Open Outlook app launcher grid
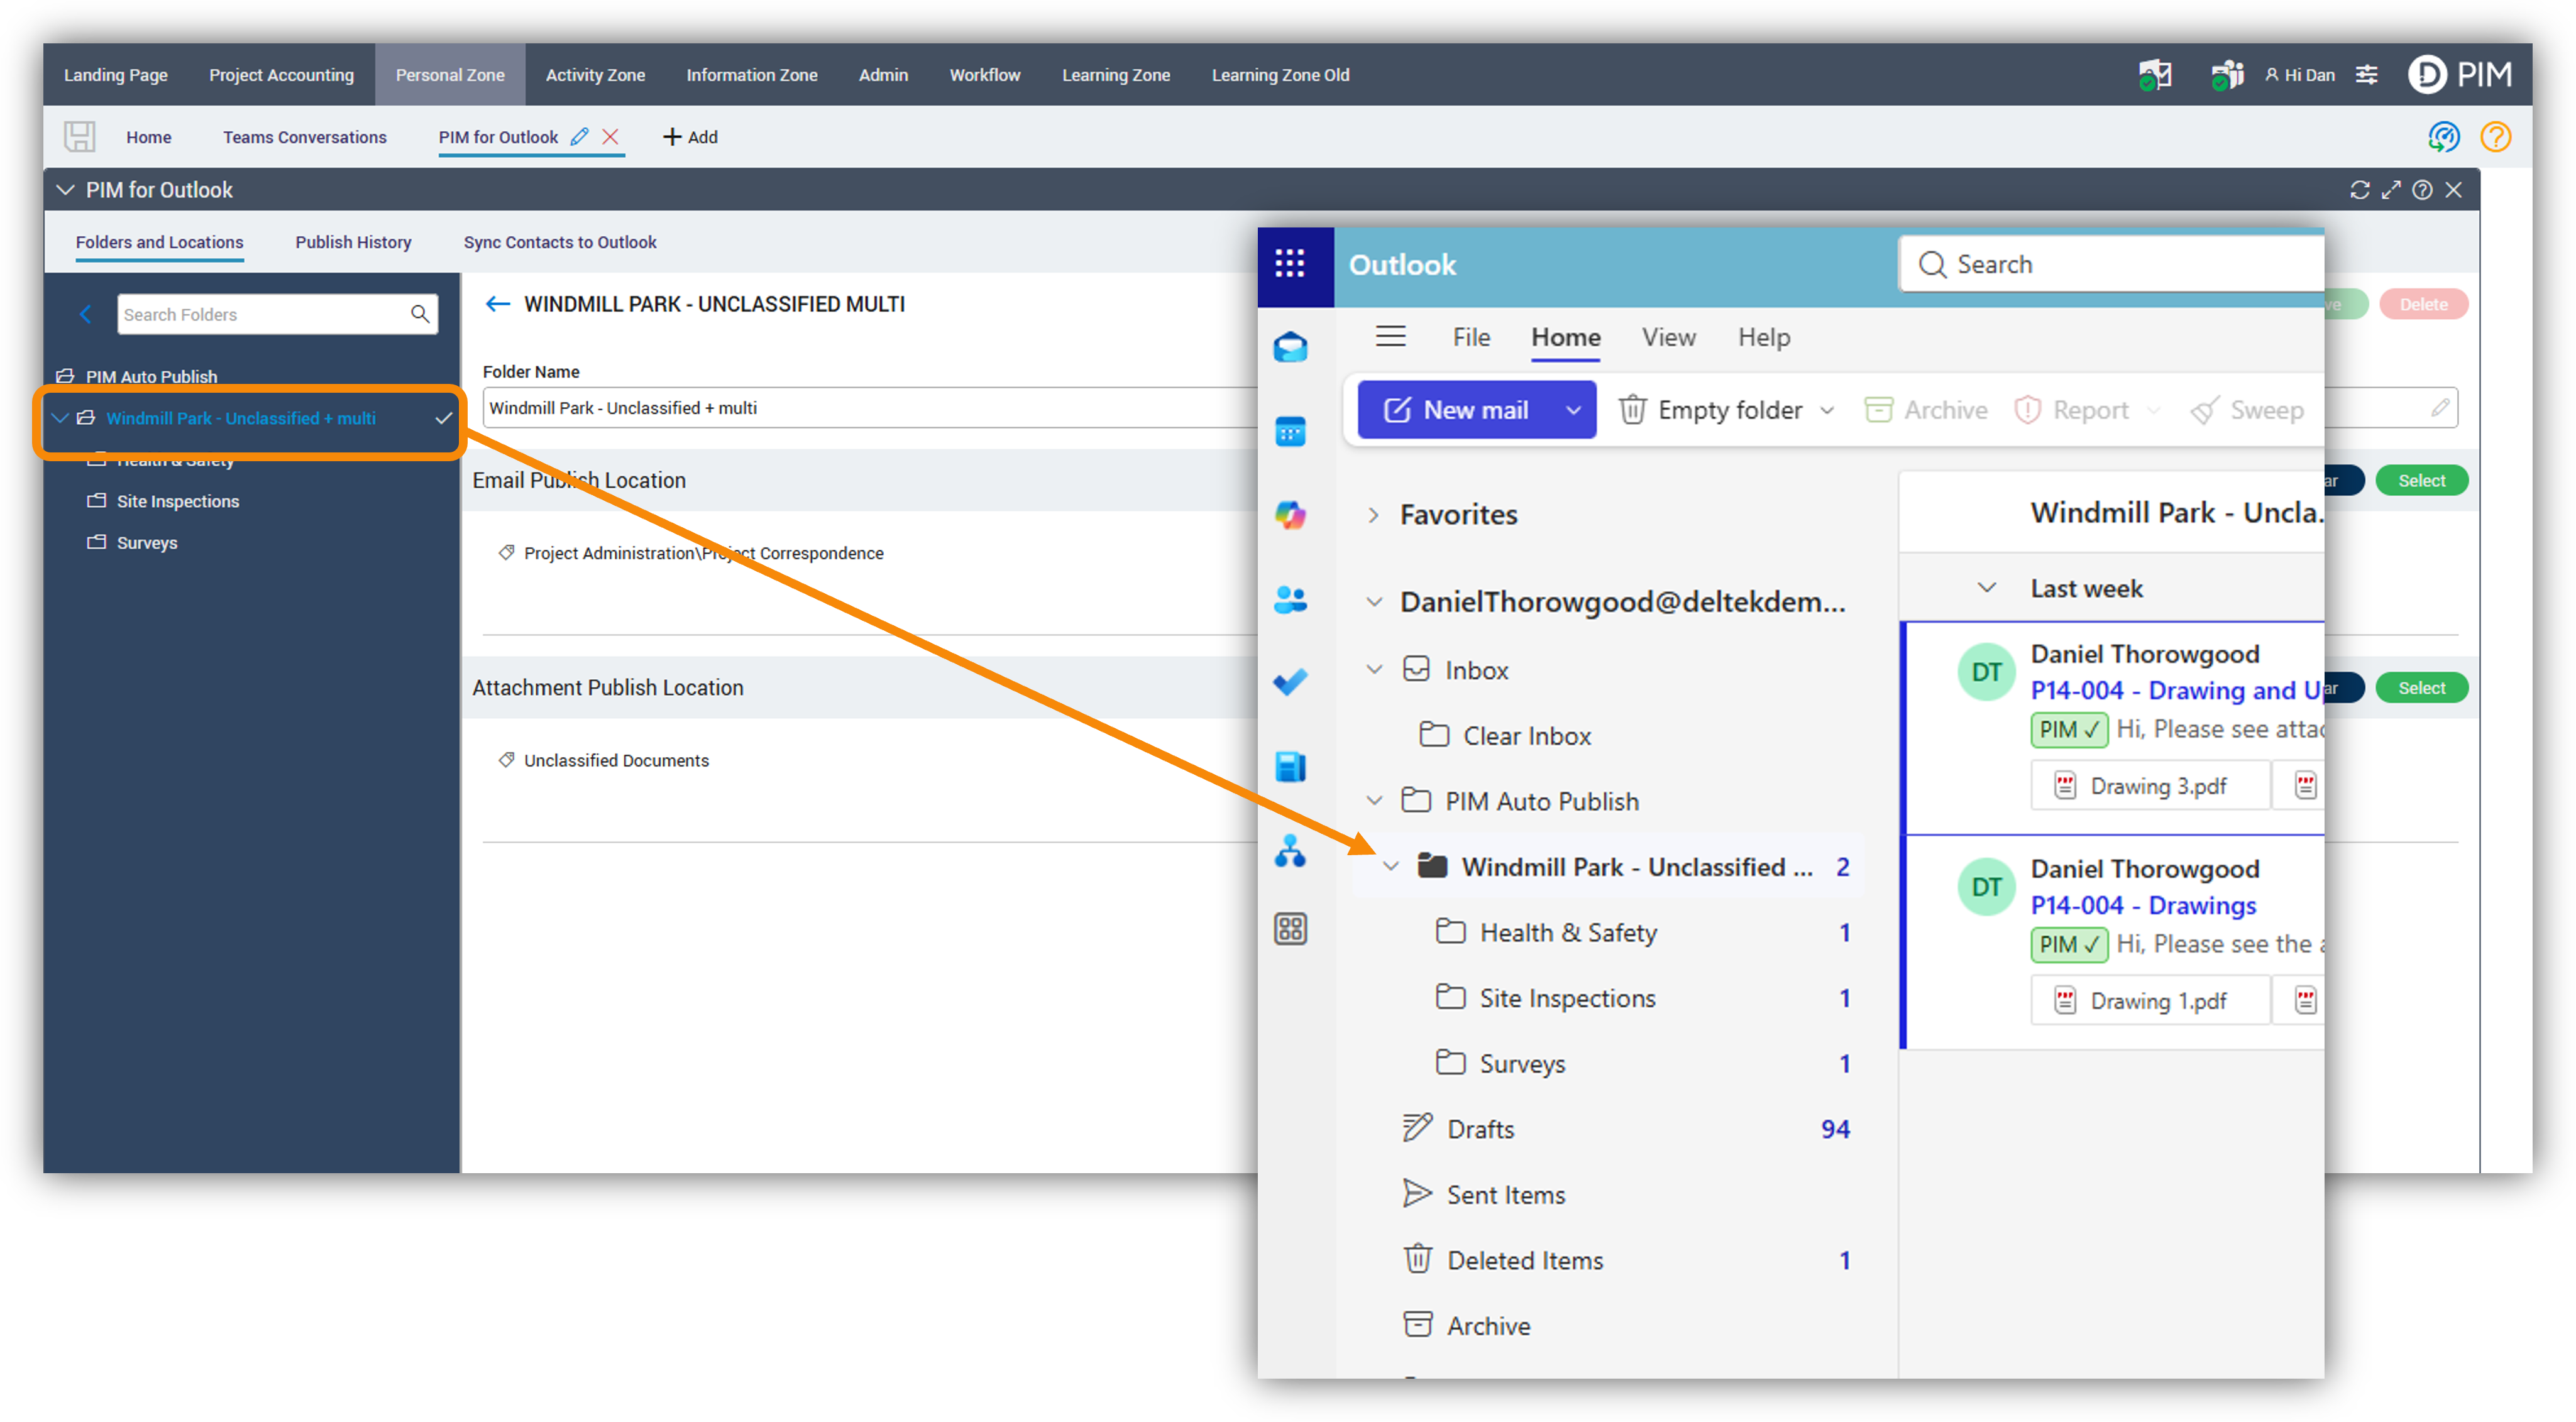Screen dimensions: 2576x1422 click(x=1290, y=264)
